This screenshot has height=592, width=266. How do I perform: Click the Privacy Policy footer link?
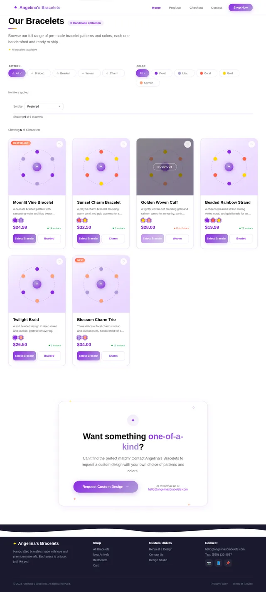[x=219, y=584]
